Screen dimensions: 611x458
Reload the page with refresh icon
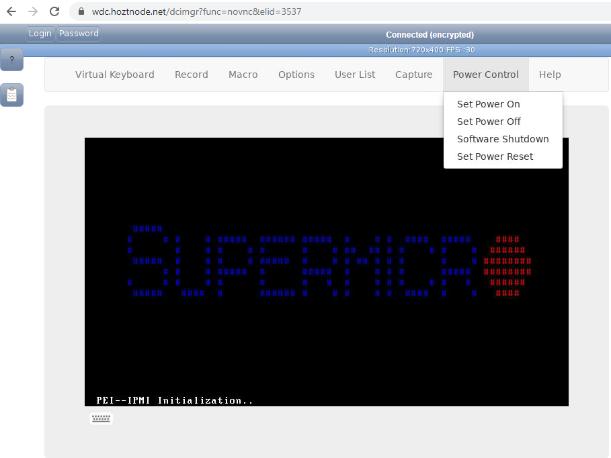click(54, 11)
